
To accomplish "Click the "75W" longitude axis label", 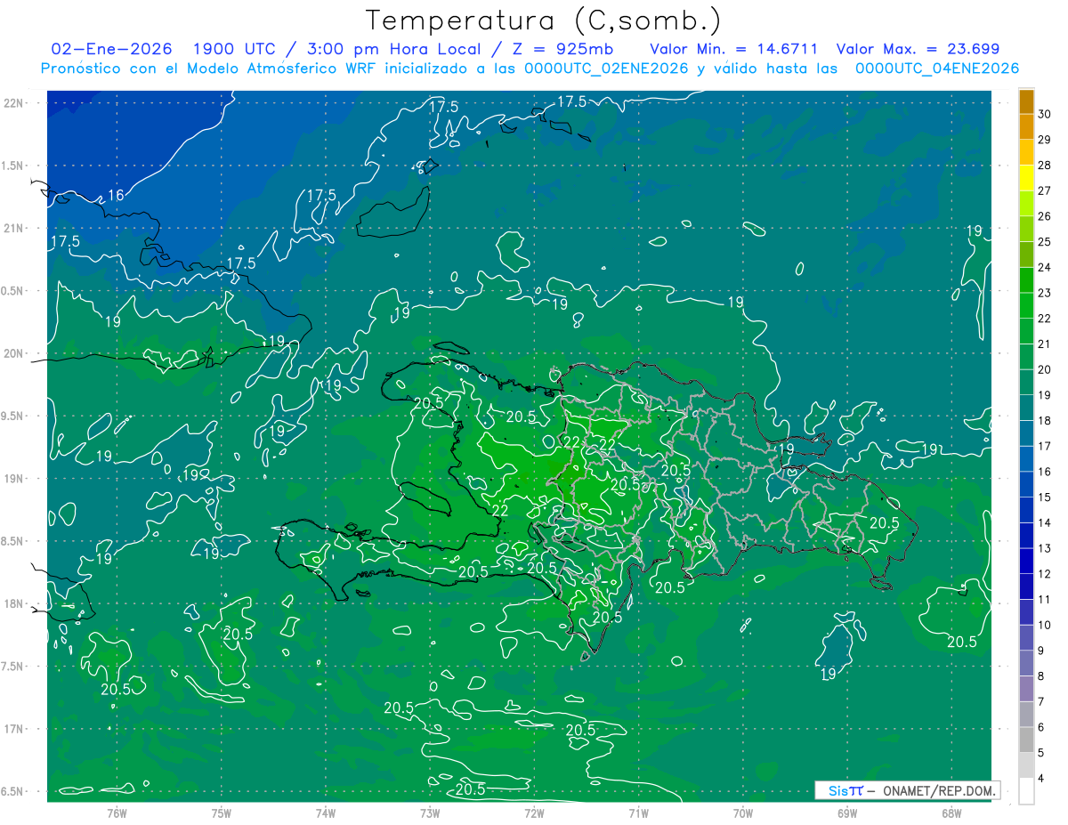I will 222,813.
